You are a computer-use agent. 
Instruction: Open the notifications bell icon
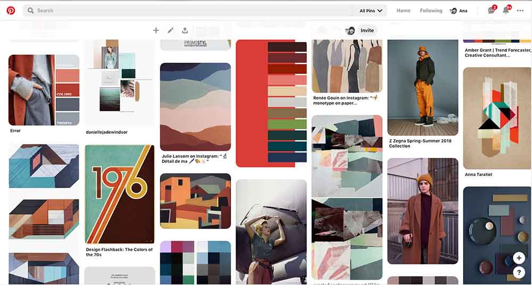pos(505,11)
